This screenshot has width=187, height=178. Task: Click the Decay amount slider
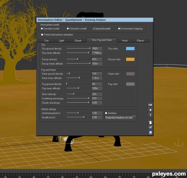click(x=78, y=59)
